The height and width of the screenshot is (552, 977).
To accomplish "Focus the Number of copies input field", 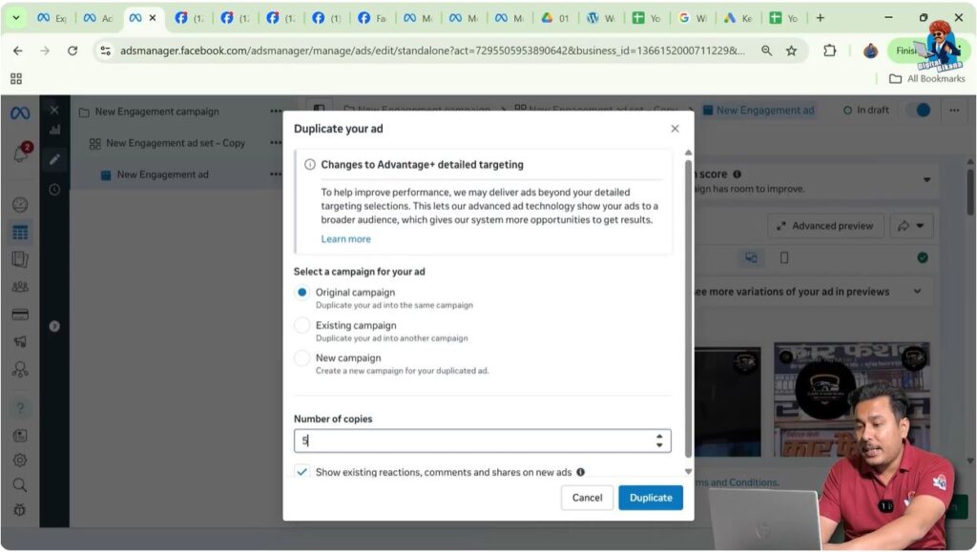I will pos(482,440).
